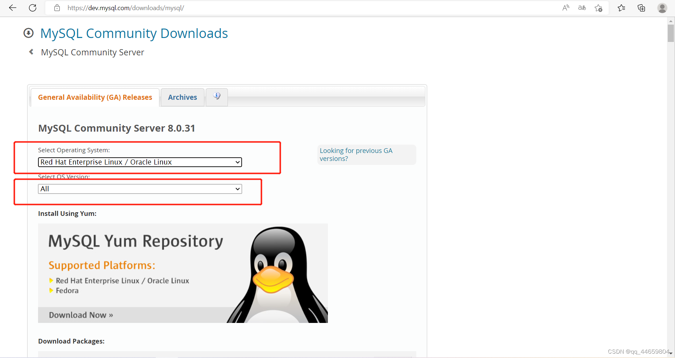Click the scrollbar up arrow
Screen dimensions: 675x358
coord(671,21)
